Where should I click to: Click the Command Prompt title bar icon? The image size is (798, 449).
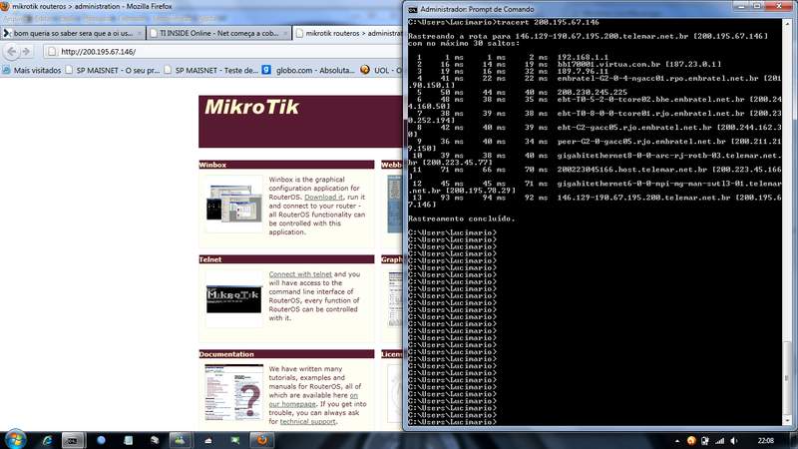pyautogui.click(x=413, y=10)
